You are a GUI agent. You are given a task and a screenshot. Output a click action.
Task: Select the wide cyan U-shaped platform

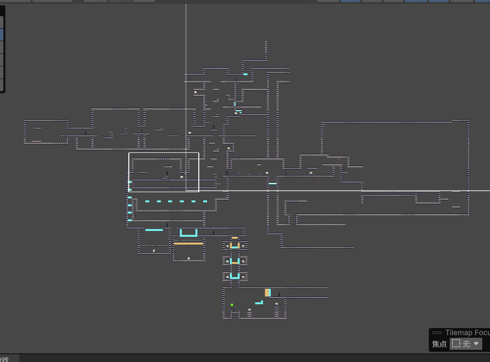coord(189,234)
